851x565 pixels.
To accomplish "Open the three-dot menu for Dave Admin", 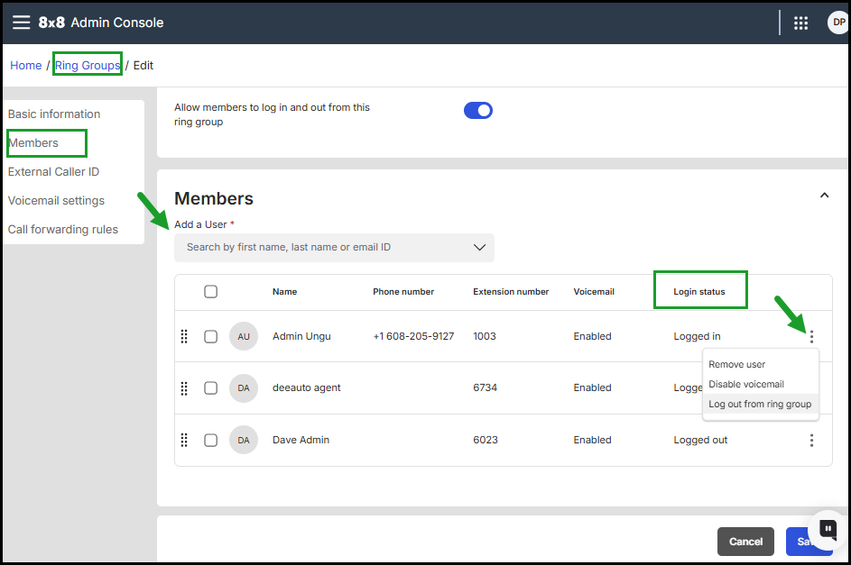I will point(811,441).
